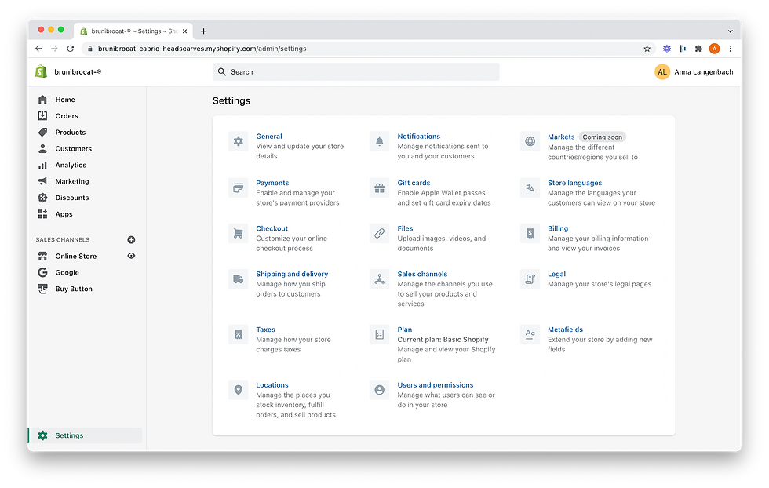Screen dimensions: 769x488
Task: Open the Notifications settings link
Action: coord(418,137)
